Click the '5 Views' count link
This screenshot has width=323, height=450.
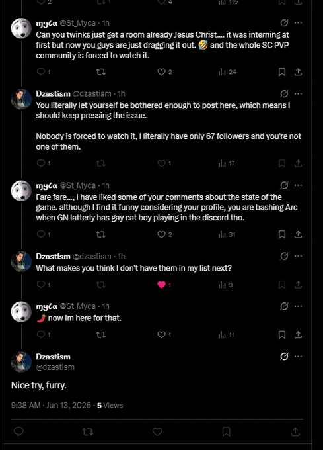(x=110, y=405)
